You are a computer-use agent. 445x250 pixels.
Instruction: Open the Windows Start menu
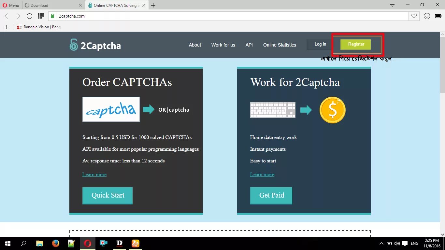tap(8, 243)
